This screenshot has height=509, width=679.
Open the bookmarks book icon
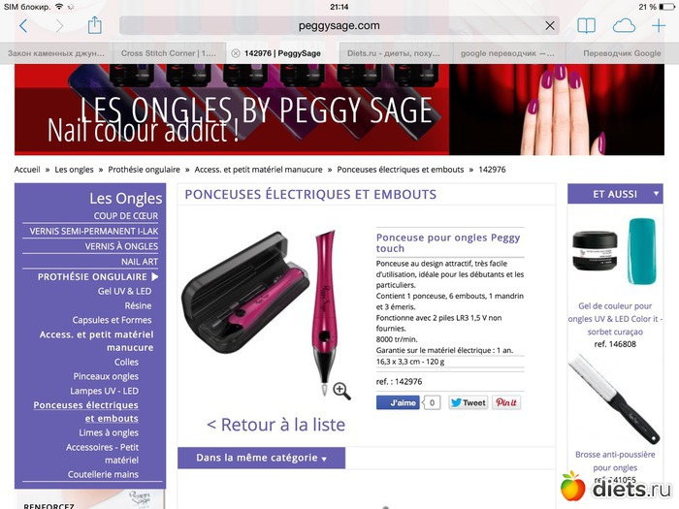pos(586,26)
